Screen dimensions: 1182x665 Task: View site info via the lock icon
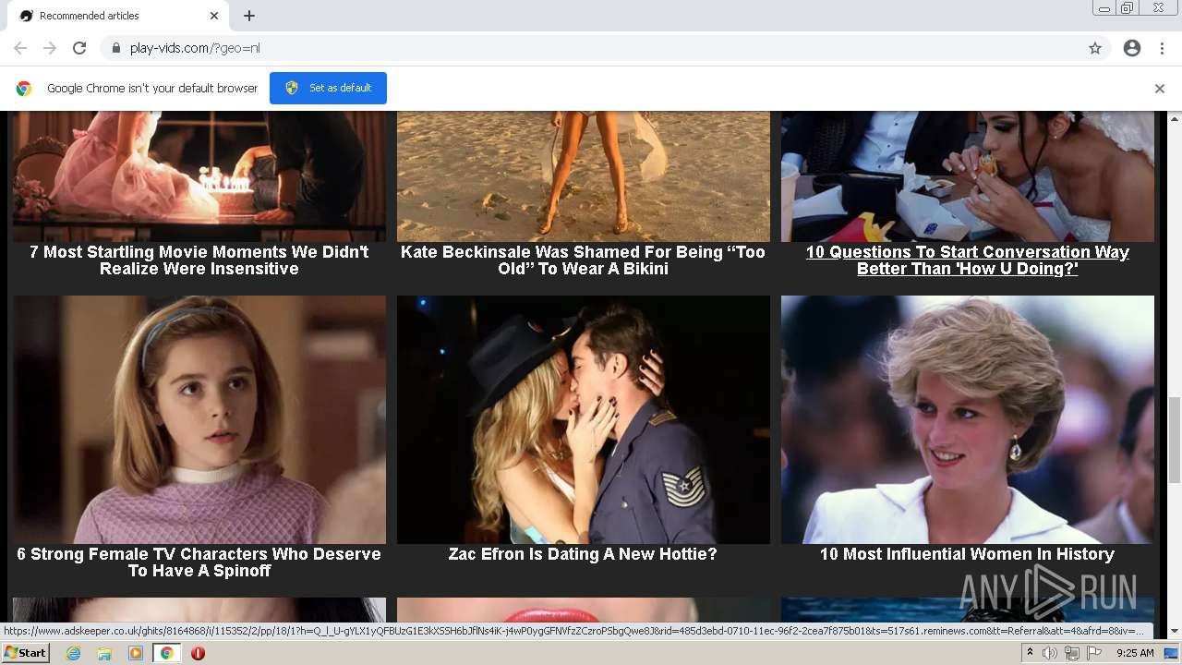[x=116, y=48]
